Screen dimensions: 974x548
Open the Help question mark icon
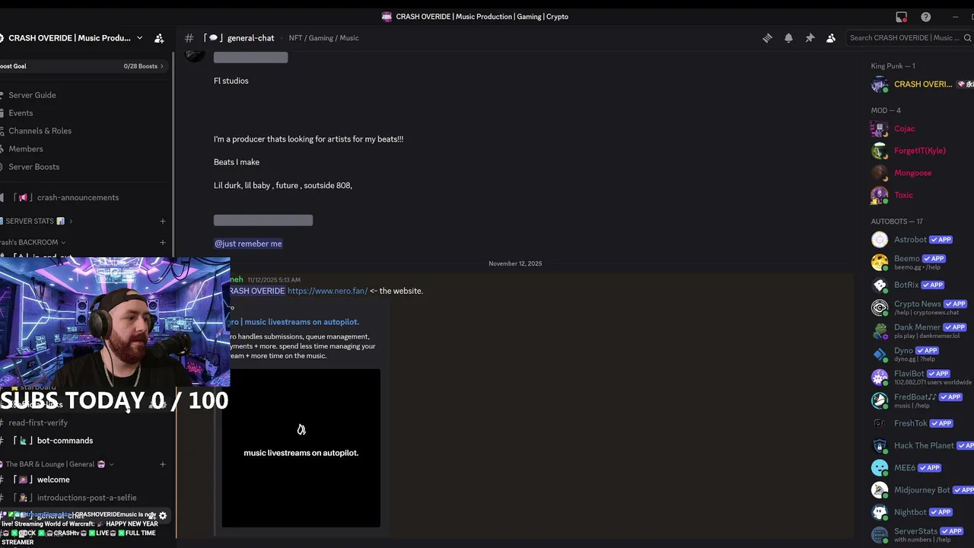pyautogui.click(x=925, y=17)
